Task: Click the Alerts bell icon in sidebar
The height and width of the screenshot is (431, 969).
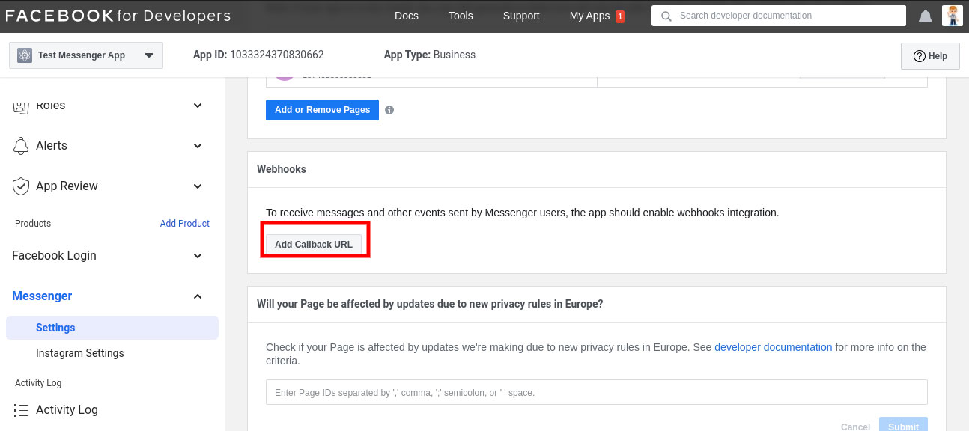Action: coord(21,146)
